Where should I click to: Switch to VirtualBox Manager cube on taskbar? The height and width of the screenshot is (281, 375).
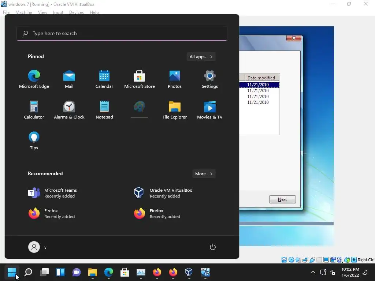click(189, 272)
